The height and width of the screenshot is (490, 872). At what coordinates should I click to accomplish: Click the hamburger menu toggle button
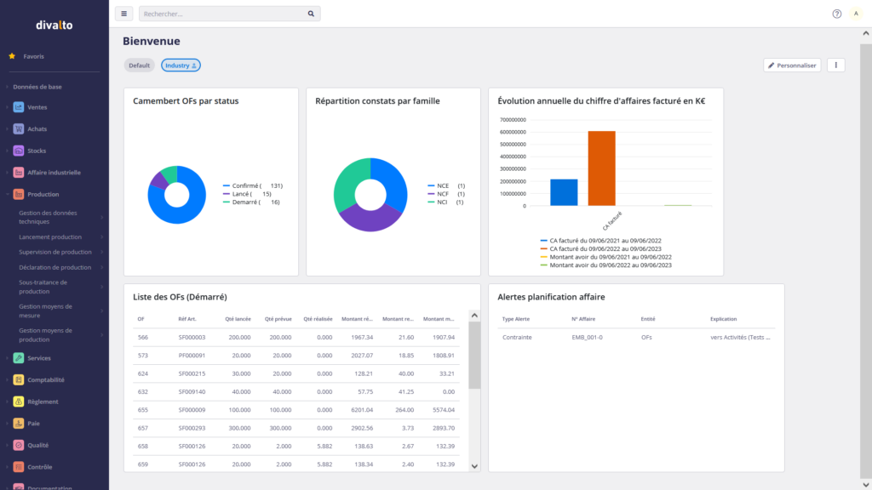124,14
